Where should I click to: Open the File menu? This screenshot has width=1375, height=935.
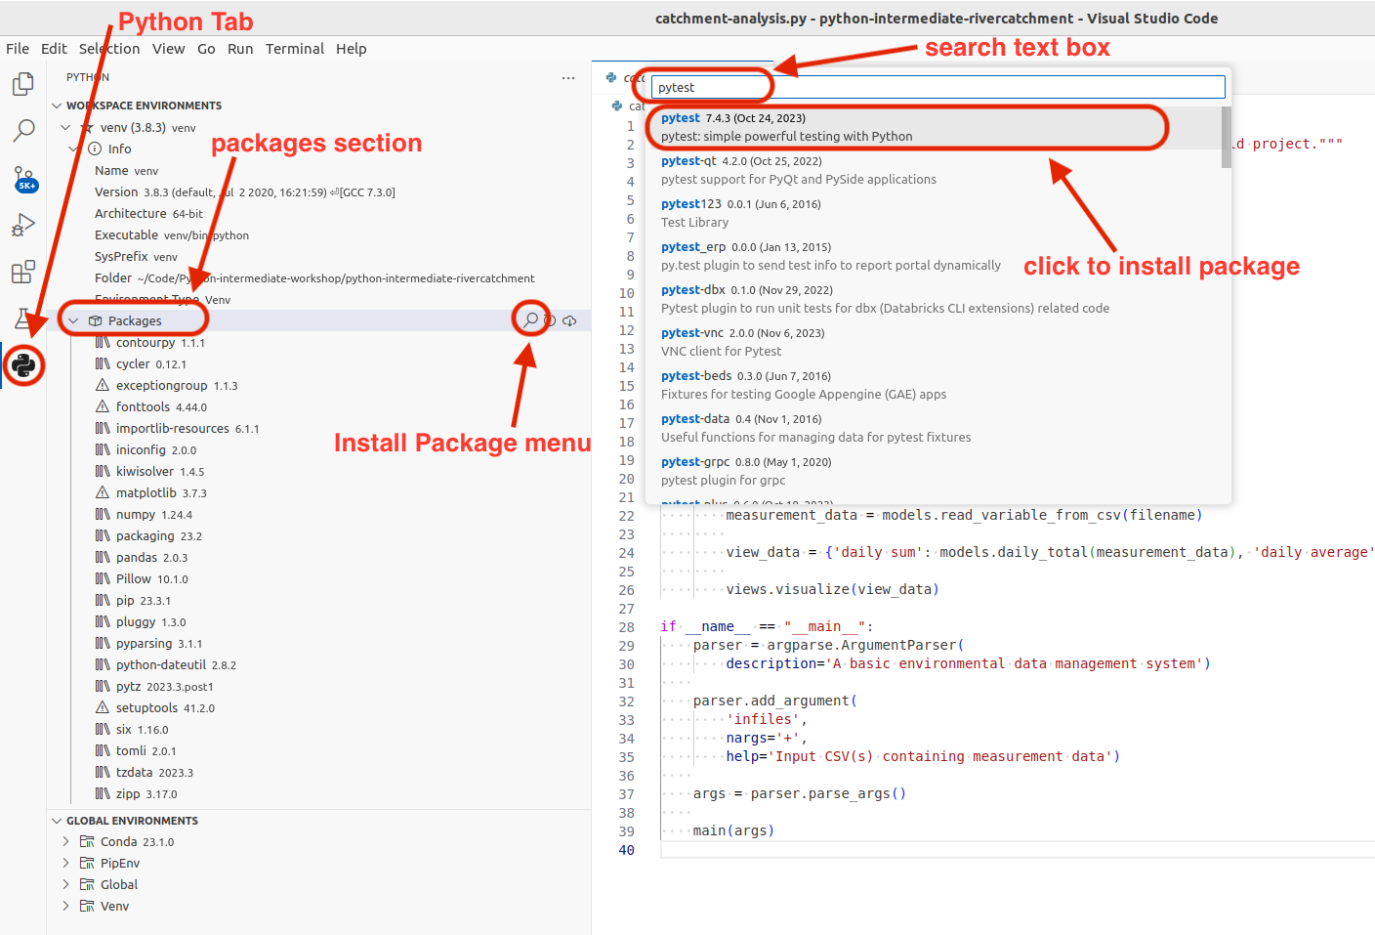click(18, 48)
